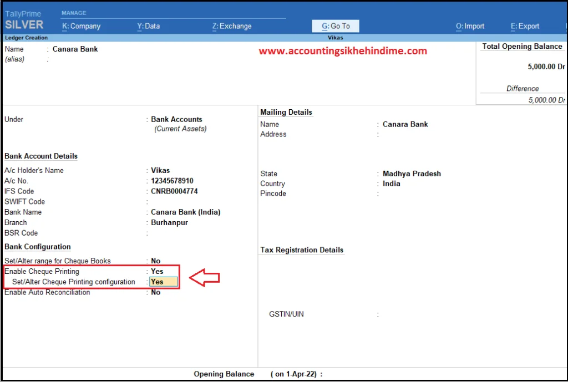Screen dimensions: 568x382
Task: Open the Y: Data menu
Action: pos(149,26)
